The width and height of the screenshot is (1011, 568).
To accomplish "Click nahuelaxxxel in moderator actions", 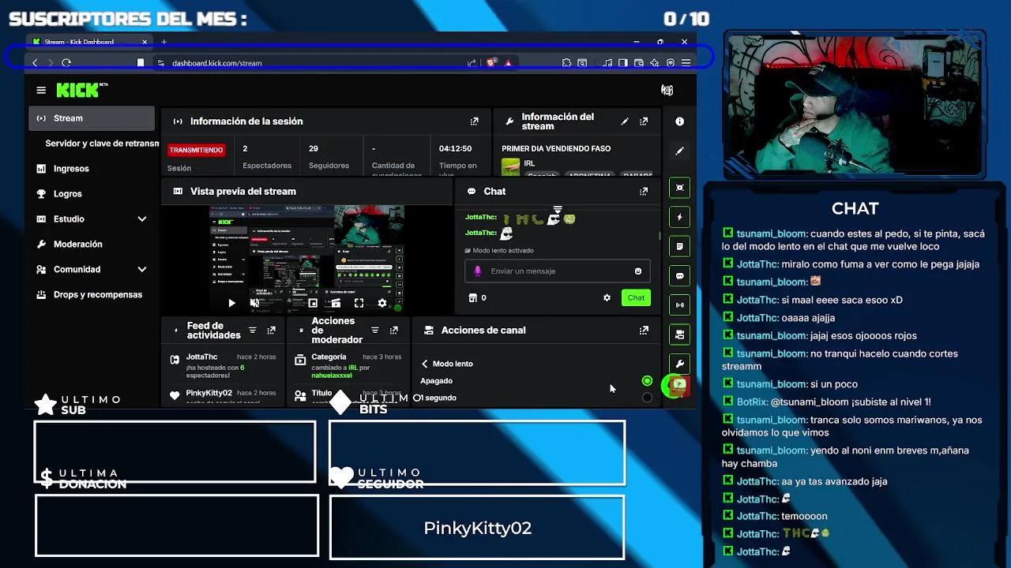I will point(332,376).
